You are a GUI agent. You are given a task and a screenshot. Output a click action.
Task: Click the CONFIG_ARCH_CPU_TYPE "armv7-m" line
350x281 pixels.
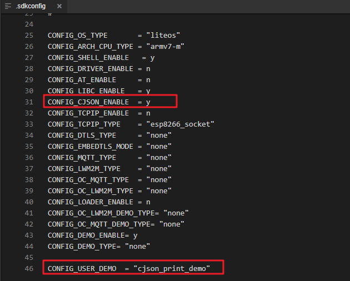tap(116, 47)
